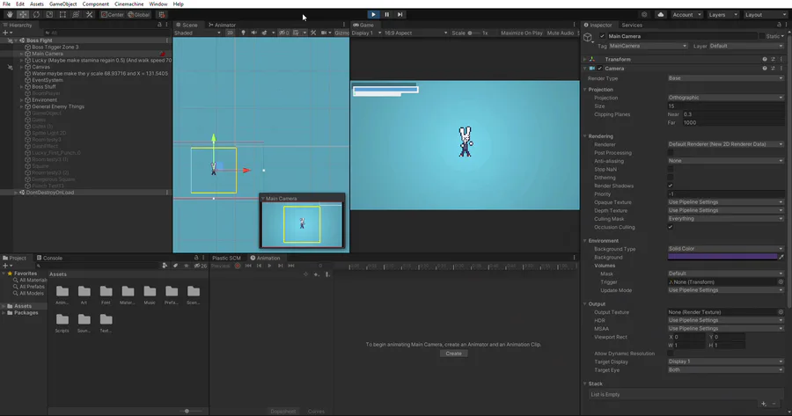
Task: Open the Layout dropdown in the top bar
Action: click(765, 15)
